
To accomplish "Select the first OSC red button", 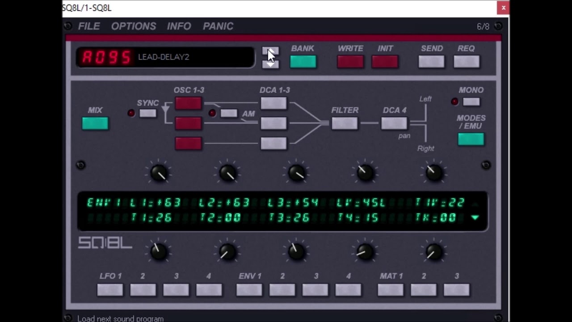I will pos(188,103).
